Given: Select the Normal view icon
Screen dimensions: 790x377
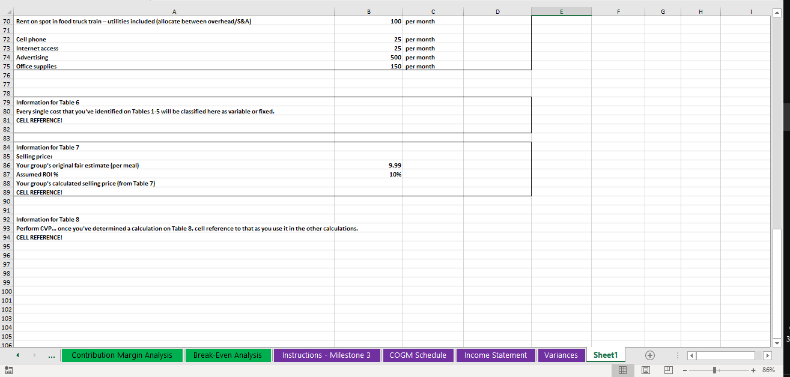Looking at the screenshot, I should click(x=623, y=370).
